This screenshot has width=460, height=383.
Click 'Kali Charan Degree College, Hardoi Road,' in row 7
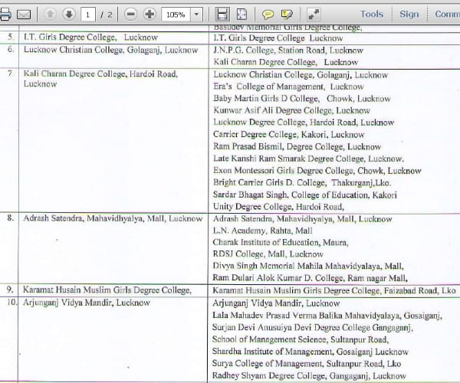[100, 74]
